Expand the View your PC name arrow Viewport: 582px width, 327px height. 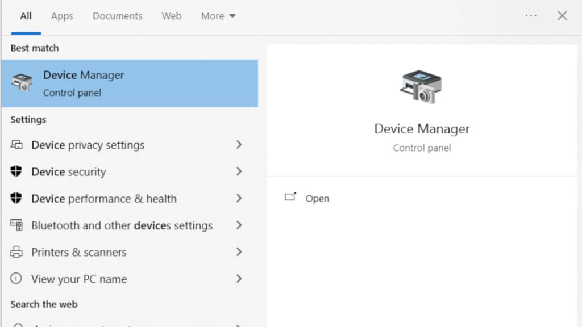pyautogui.click(x=239, y=279)
